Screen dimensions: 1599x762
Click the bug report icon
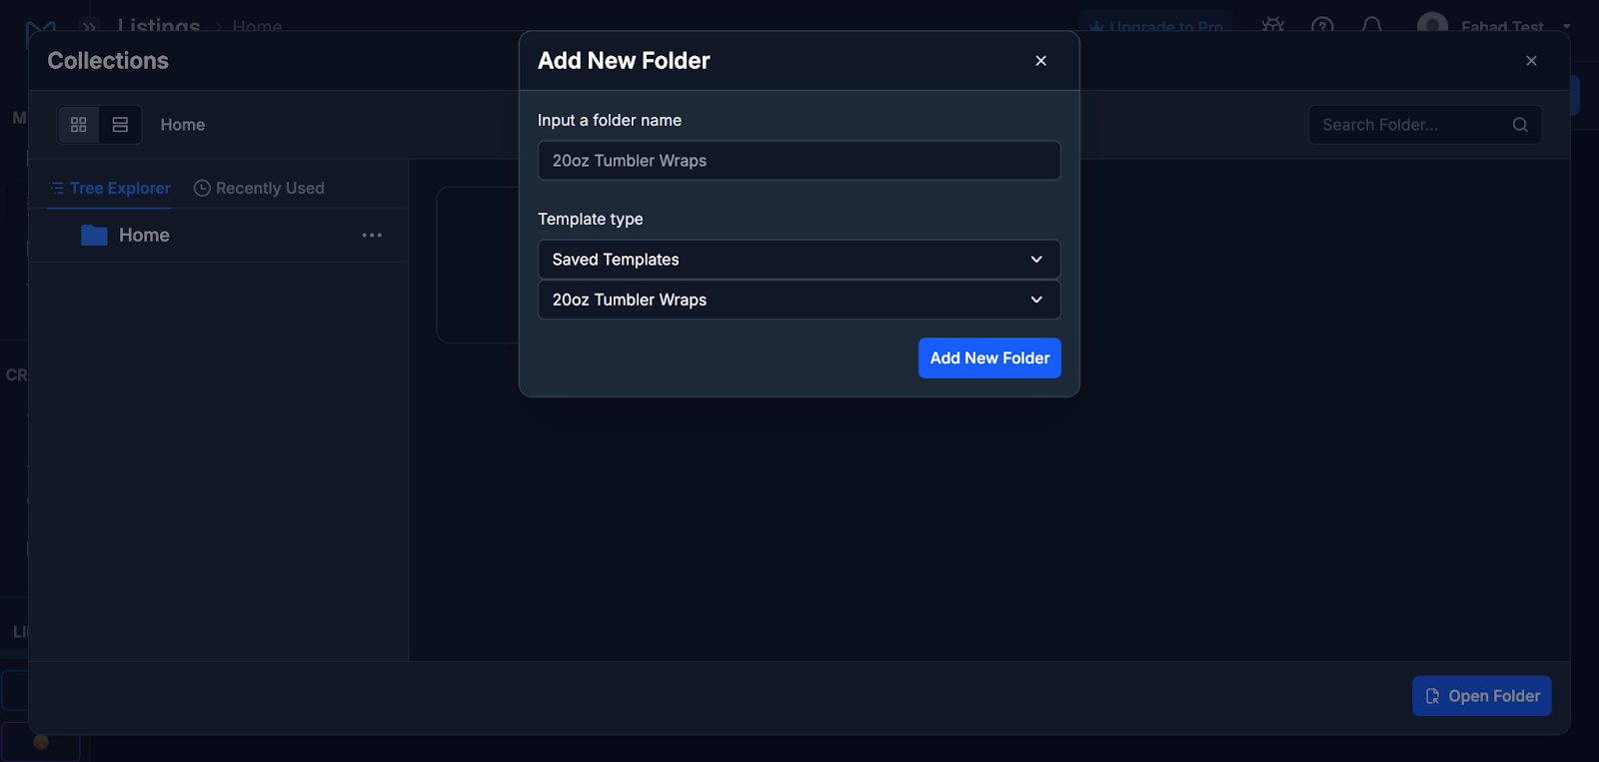(1272, 26)
